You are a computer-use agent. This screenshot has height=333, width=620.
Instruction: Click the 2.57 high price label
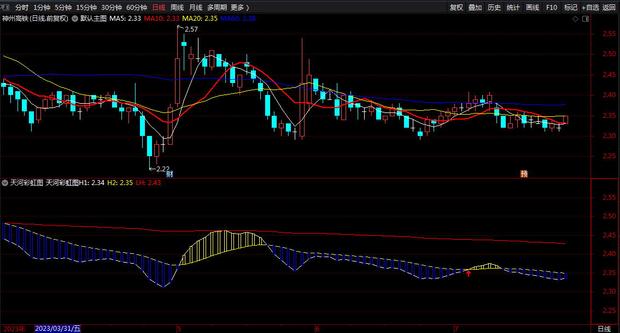[191, 29]
